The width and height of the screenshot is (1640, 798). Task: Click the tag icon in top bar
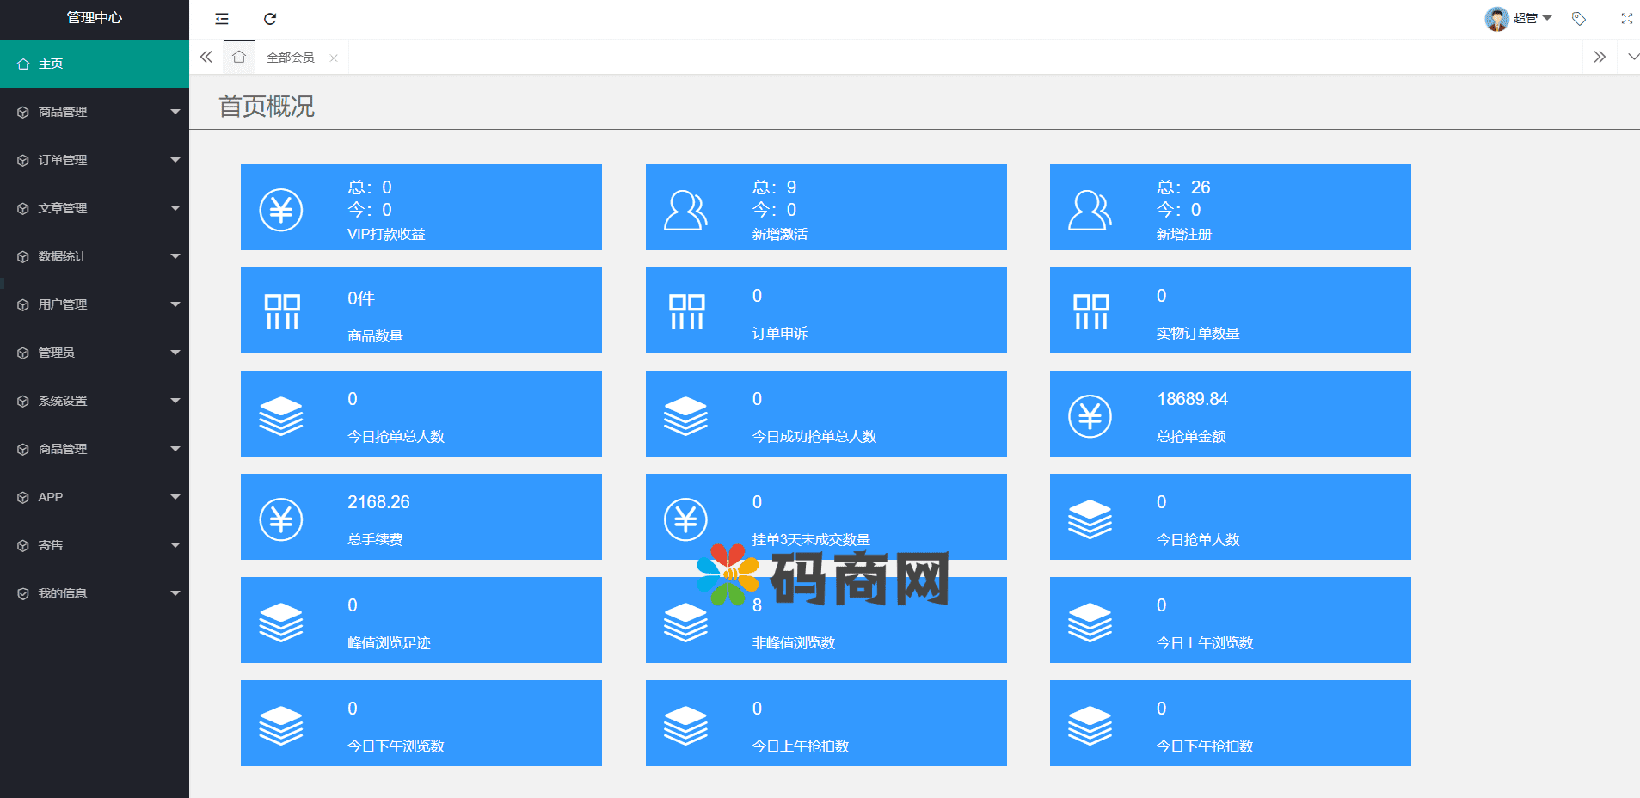point(1579,19)
